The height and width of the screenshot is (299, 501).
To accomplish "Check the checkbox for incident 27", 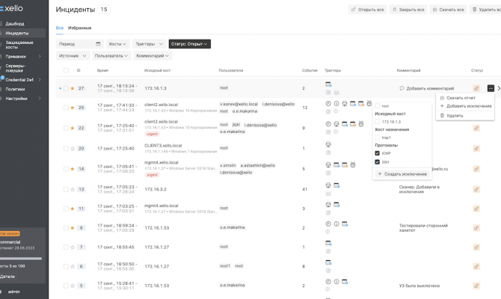I will coord(66,88).
